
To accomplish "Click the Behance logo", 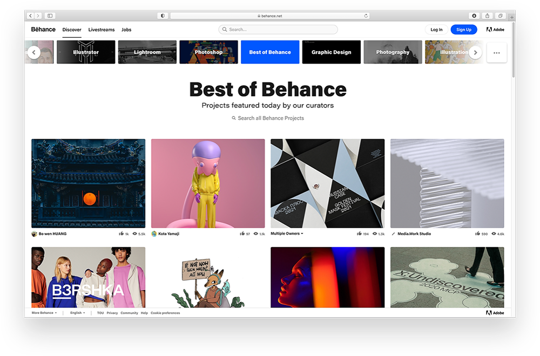I will [43, 29].
